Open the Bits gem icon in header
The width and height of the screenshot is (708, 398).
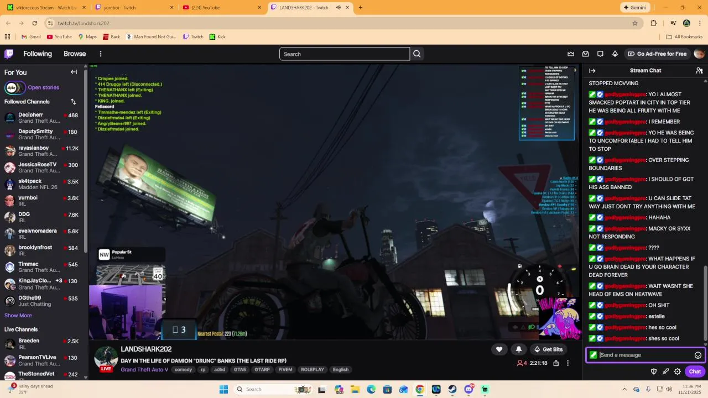coord(615,54)
